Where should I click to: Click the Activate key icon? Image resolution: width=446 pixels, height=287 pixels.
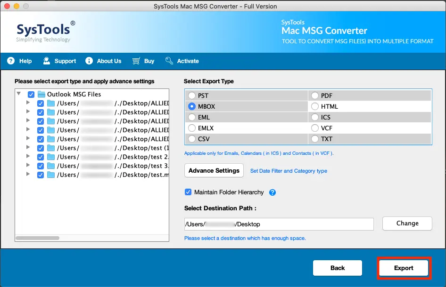click(x=168, y=61)
